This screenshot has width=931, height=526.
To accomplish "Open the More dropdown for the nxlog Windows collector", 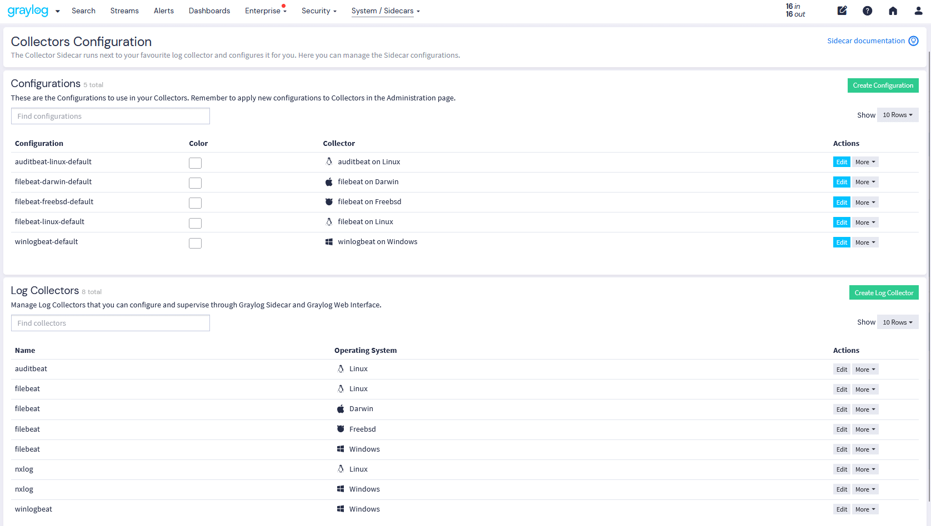I will [x=864, y=489].
